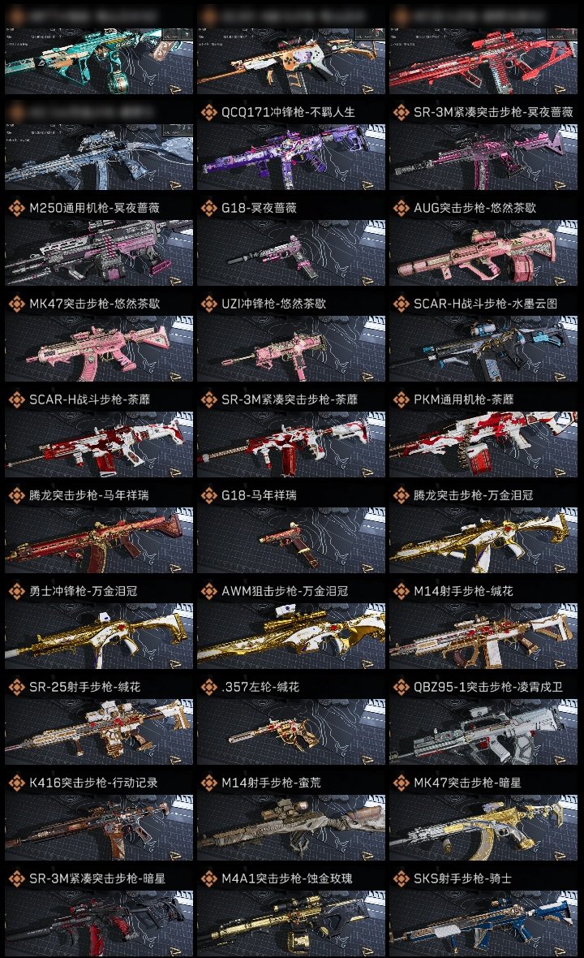
Task: Select the M14射手步枪-蛮荒 weapon image
Action: point(291,828)
